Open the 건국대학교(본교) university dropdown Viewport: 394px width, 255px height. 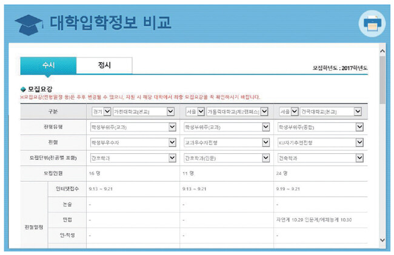[x=332, y=111]
